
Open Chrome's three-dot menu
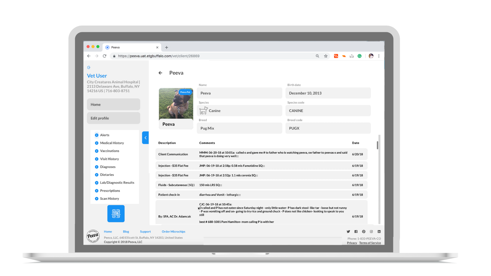[379, 56]
